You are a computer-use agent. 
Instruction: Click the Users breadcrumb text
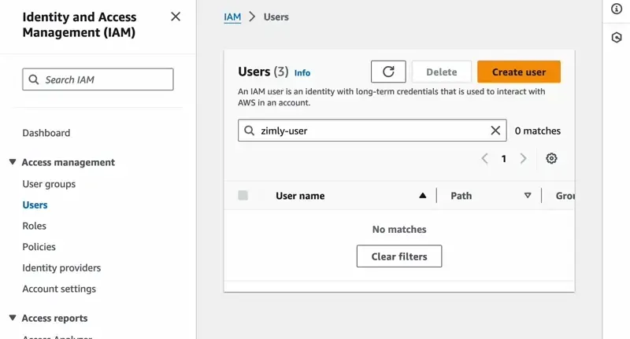tap(276, 17)
